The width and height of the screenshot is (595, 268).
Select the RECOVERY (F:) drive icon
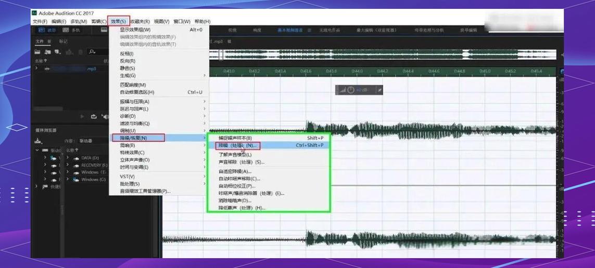tap(77, 165)
